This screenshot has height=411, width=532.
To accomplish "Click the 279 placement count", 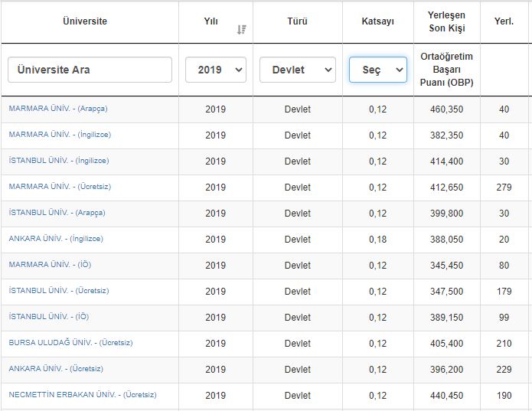I will [504, 188].
